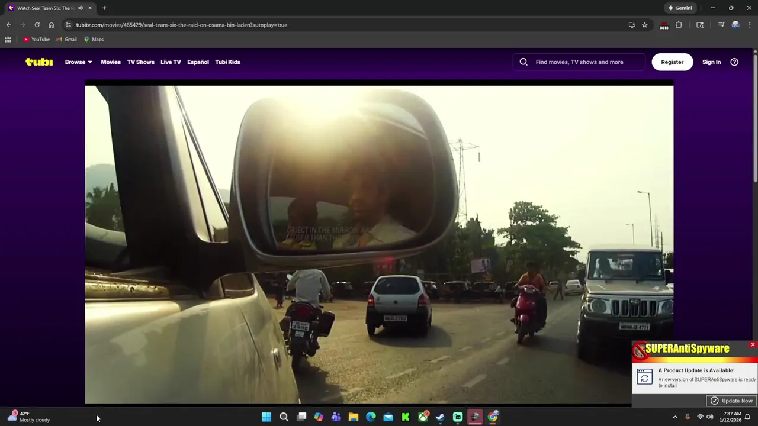This screenshot has height=426, width=758.
Task: Open the notifications bell icon
Action: (748, 417)
